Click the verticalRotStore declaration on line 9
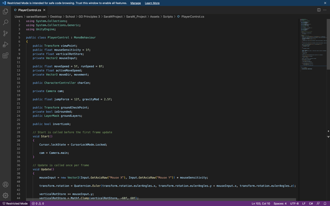The width and height of the screenshot is (330, 206). pyautogui.click(x=70, y=54)
